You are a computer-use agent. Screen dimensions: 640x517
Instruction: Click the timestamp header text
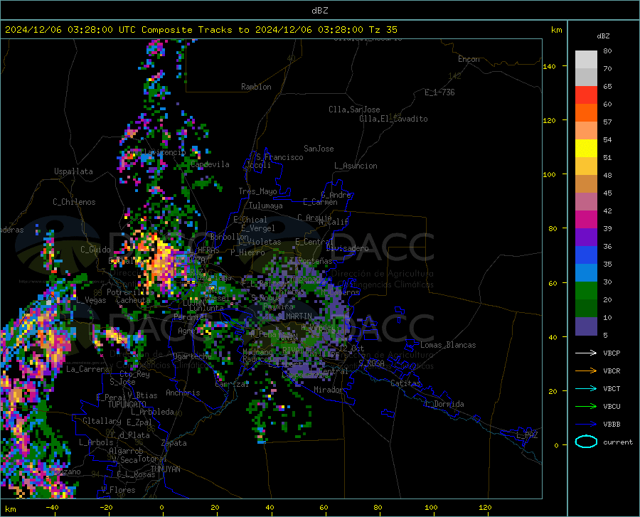(x=201, y=30)
